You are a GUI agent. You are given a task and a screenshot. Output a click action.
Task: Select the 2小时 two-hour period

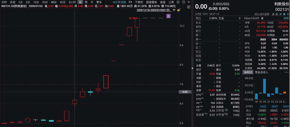click(72, 2)
